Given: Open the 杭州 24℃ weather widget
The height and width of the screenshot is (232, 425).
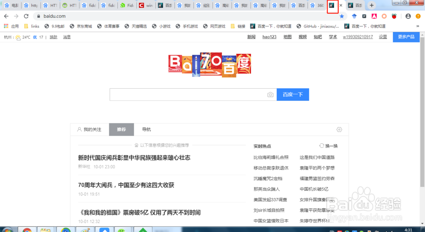Looking at the screenshot, I should coord(23,37).
